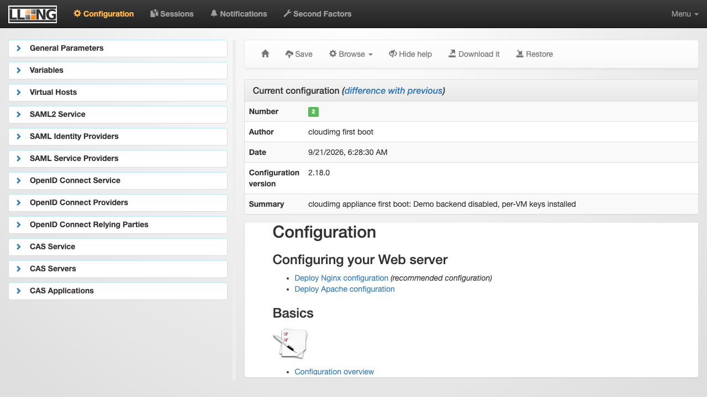Expand the OpenID Connect Service chevron
The height and width of the screenshot is (397, 707).
point(18,180)
